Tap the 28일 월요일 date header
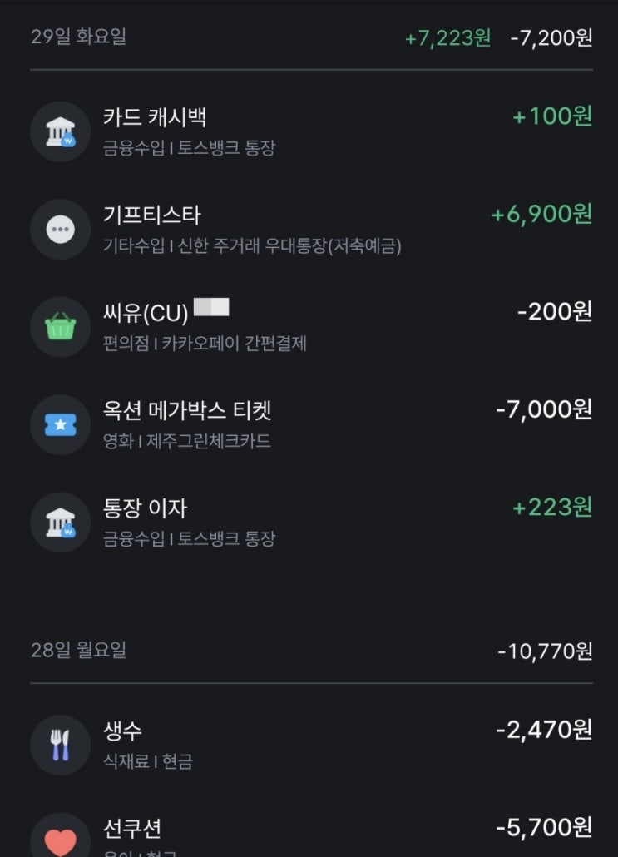This screenshot has width=618, height=857. pyautogui.click(x=78, y=650)
